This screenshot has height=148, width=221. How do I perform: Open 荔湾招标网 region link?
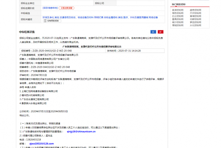tap(178, 10)
